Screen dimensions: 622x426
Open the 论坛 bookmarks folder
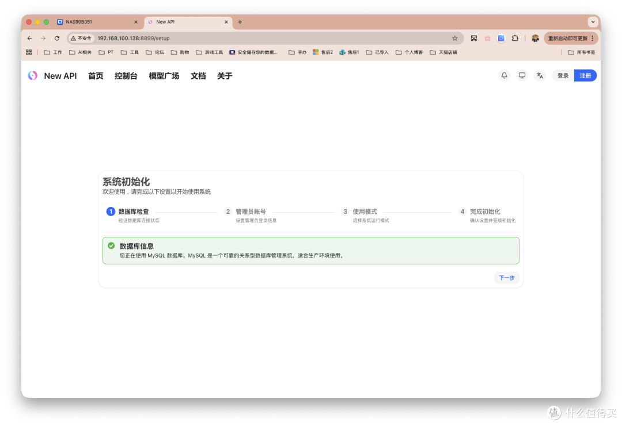coord(155,52)
